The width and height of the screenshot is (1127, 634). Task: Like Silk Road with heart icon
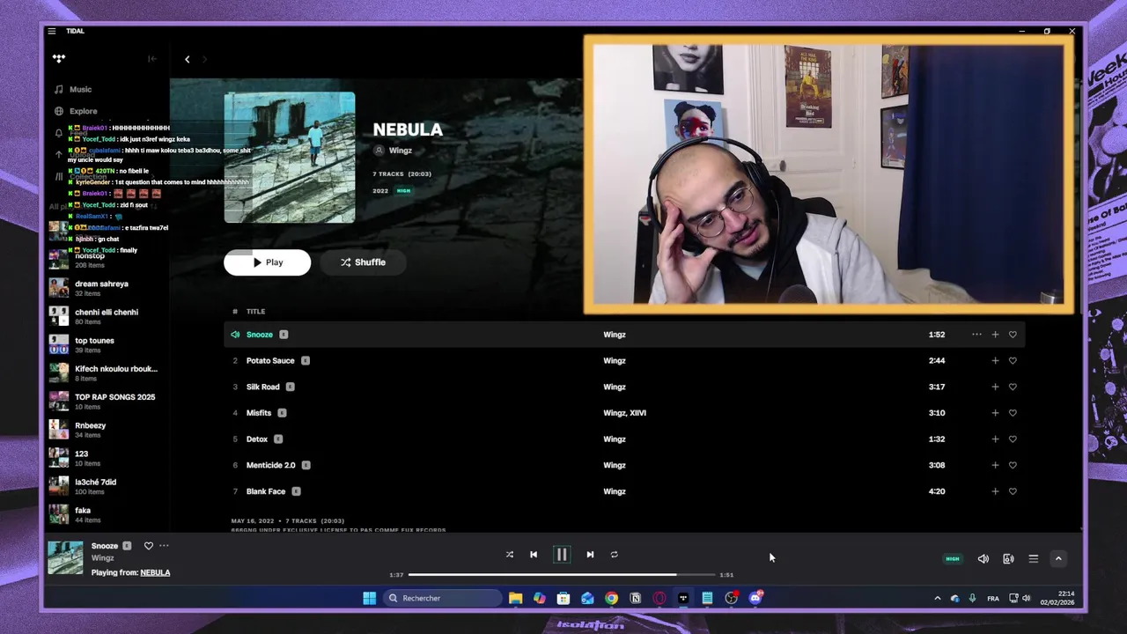tap(1013, 387)
